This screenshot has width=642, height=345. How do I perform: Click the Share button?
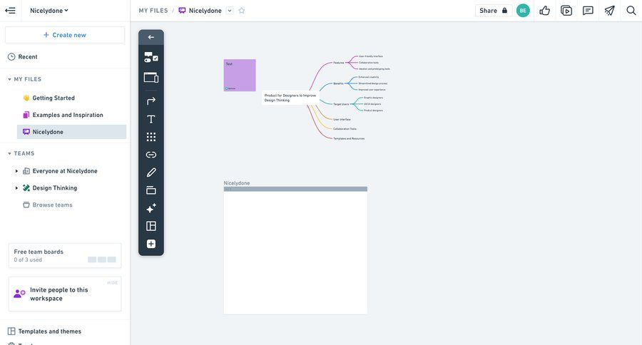coord(494,11)
